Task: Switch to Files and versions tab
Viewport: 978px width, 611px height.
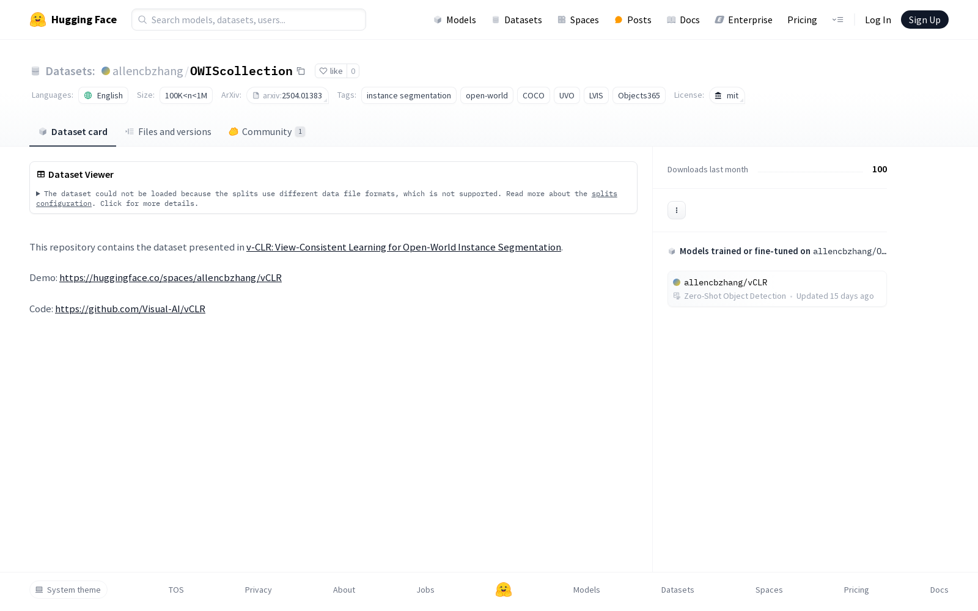Action: click(x=168, y=132)
